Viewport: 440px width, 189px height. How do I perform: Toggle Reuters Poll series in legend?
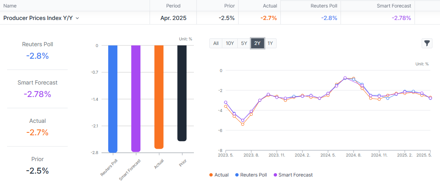click(251, 175)
